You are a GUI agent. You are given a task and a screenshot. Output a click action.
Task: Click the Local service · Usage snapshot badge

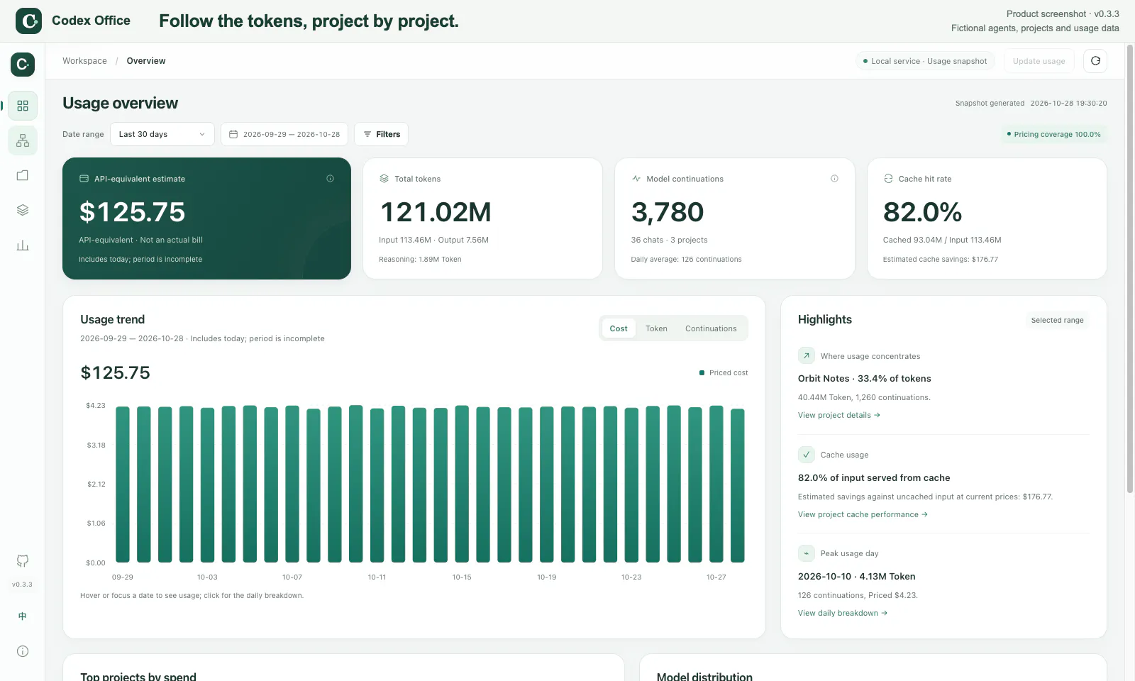pos(925,61)
